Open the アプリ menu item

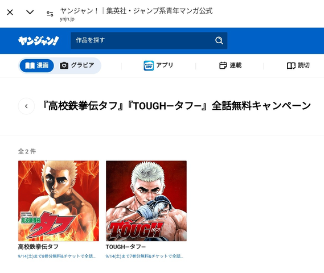(x=158, y=65)
